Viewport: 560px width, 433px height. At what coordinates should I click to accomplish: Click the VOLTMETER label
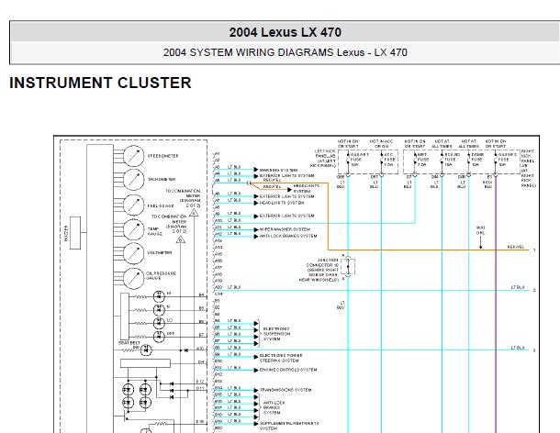tap(160, 252)
